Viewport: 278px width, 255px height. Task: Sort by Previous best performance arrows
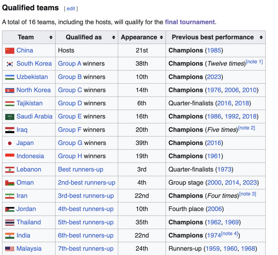[261, 37]
